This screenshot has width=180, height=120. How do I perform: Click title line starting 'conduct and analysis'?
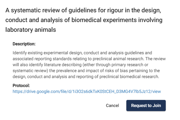(x=84, y=20)
